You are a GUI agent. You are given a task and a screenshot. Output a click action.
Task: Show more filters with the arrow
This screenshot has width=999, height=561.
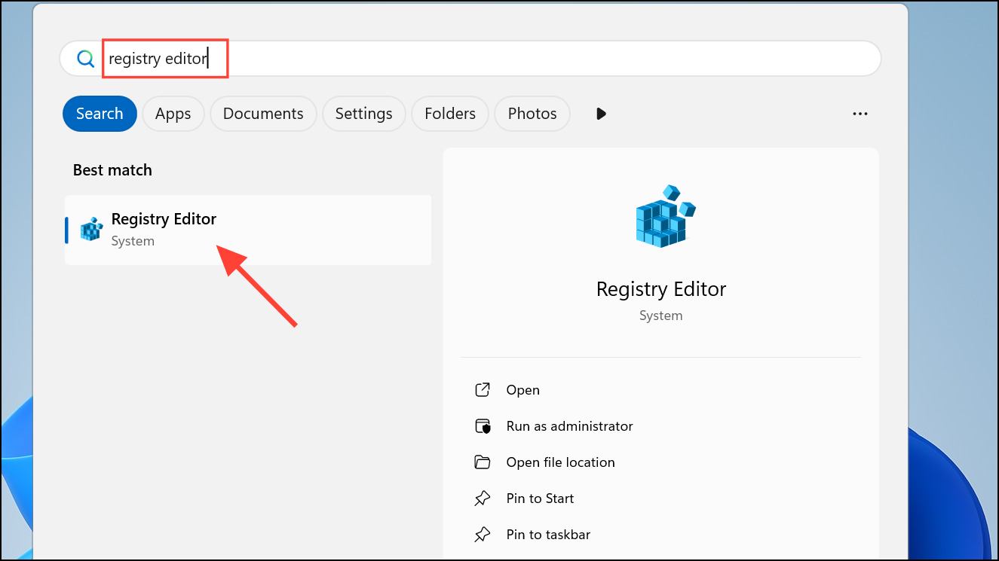tap(601, 114)
